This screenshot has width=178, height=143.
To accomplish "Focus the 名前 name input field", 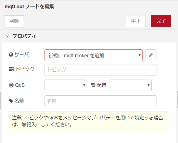I will click(100, 101).
